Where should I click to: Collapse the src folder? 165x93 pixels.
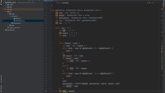pyautogui.click(x=6, y=12)
